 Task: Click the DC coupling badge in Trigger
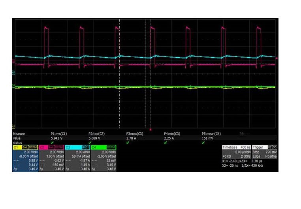[x=275, y=147]
